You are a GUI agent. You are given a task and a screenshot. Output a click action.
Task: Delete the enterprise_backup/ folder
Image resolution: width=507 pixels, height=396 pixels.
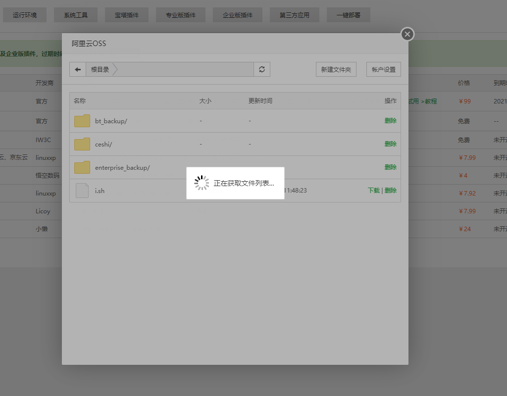tap(390, 167)
